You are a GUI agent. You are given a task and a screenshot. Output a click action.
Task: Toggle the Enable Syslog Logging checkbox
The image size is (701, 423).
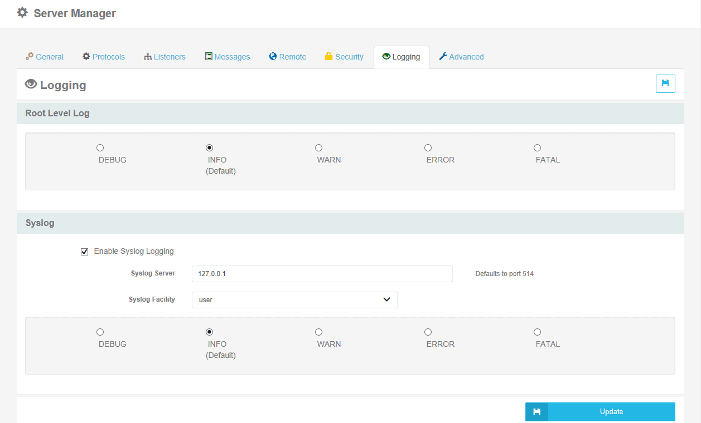point(84,251)
